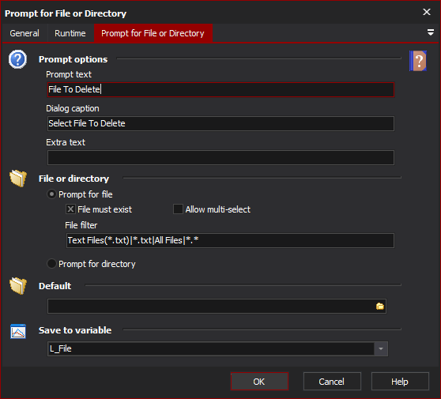The image size is (441, 399).
Task: Switch to the General tab
Action: coord(24,33)
